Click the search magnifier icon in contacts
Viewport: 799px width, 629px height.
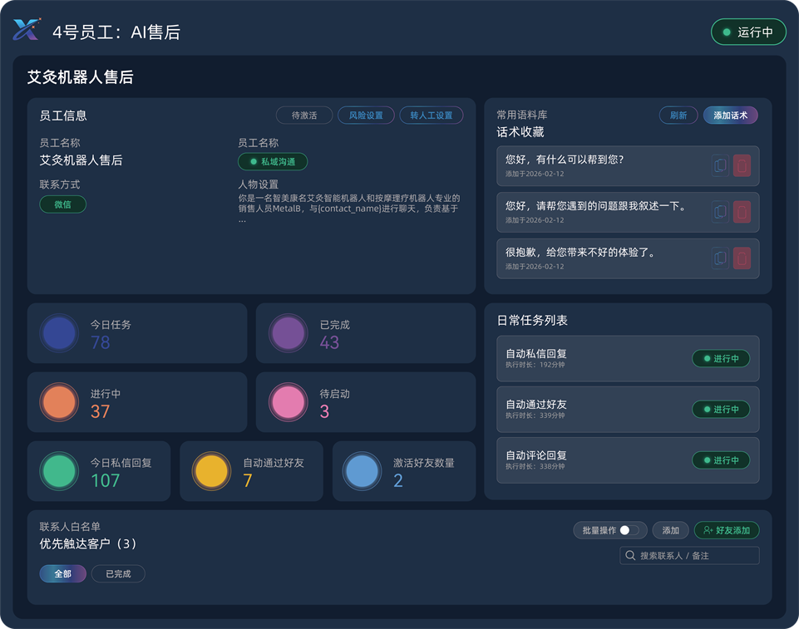[x=631, y=556]
